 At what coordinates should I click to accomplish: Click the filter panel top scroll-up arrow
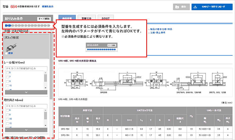(51, 30)
